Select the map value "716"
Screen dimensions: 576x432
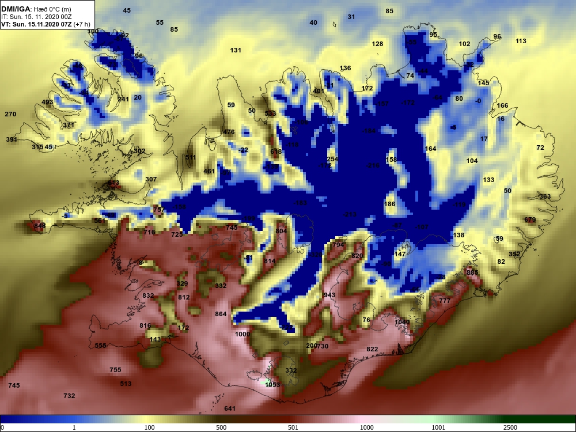(x=150, y=232)
